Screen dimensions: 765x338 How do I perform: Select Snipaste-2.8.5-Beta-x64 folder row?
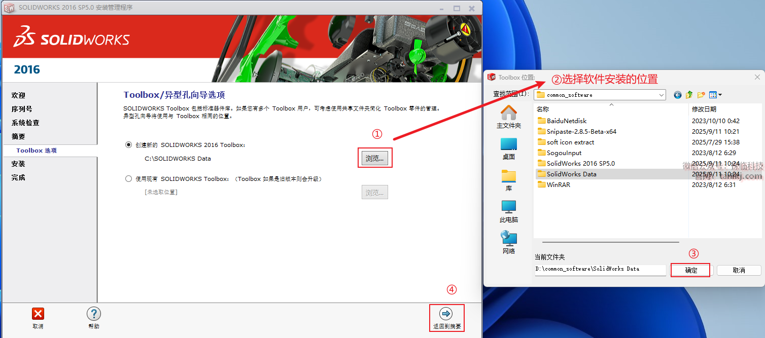(649, 132)
